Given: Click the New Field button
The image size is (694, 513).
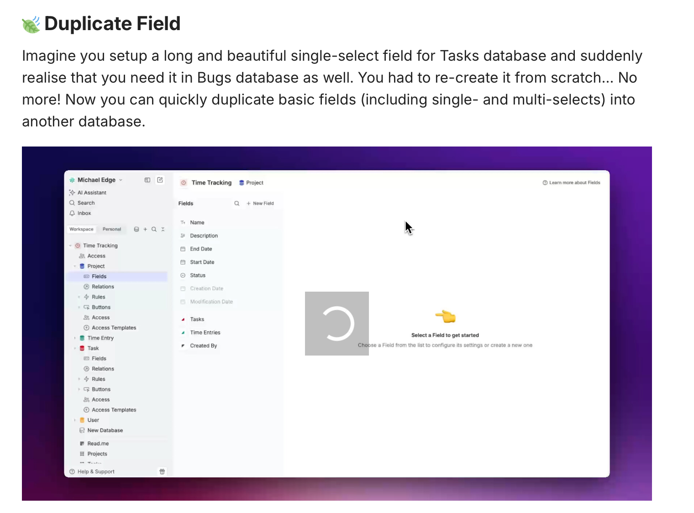Looking at the screenshot, I should coord(260,204).
